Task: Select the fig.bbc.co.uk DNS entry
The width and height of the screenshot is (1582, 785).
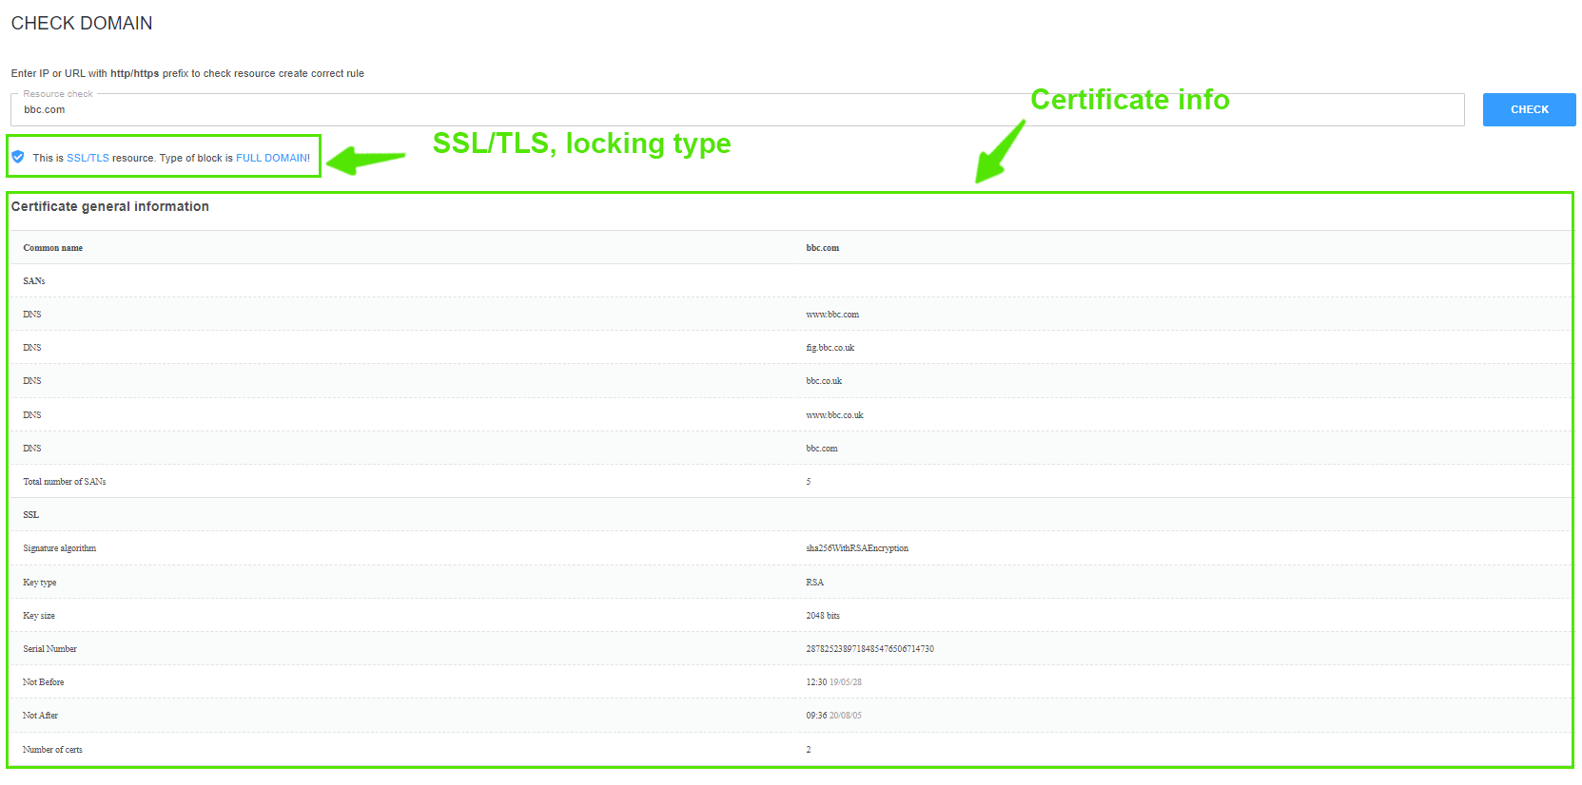Action: click(830, 348)
